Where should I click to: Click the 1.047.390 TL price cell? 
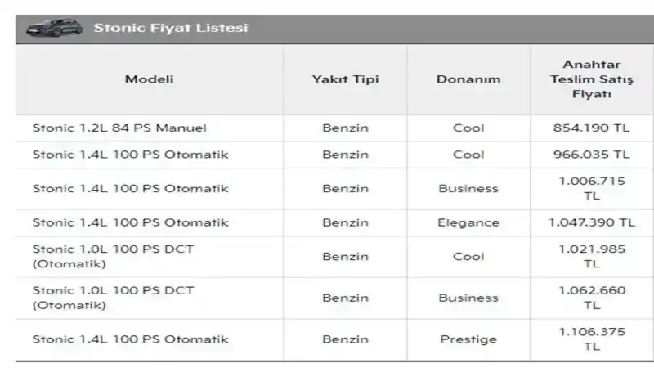coord(591,222)
